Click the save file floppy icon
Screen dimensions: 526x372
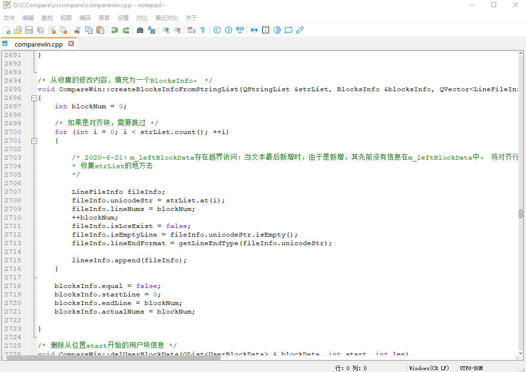pos(29,30)
